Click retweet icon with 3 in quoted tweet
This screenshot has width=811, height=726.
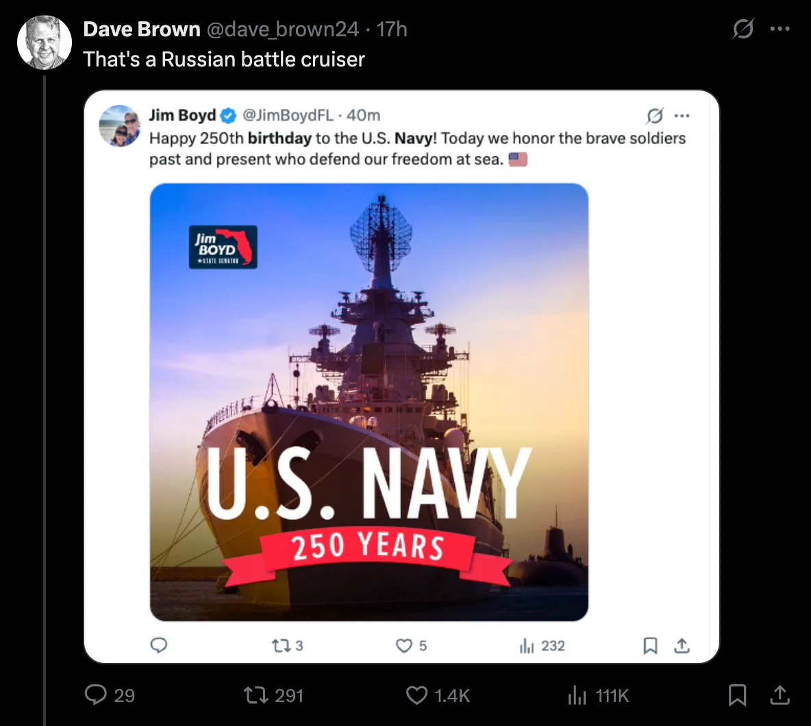tap(280, 645)
